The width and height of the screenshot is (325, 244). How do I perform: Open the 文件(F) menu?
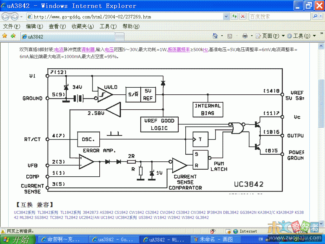(11, 27)
